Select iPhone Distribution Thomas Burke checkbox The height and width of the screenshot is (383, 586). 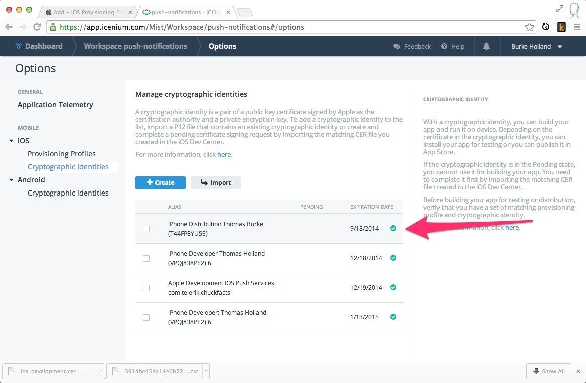pyautogui.click(x=146, y=229)
